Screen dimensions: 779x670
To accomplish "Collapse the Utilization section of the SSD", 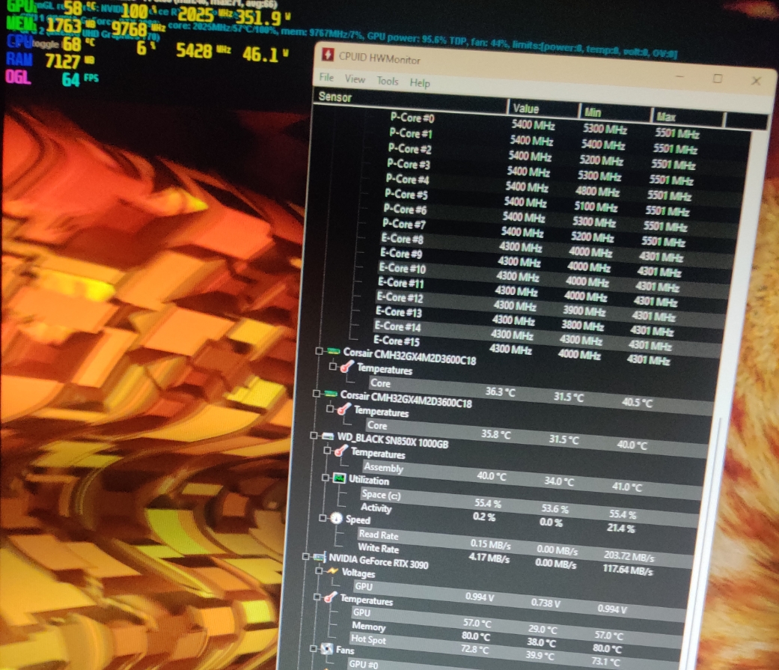I will [x=326, y=478].
